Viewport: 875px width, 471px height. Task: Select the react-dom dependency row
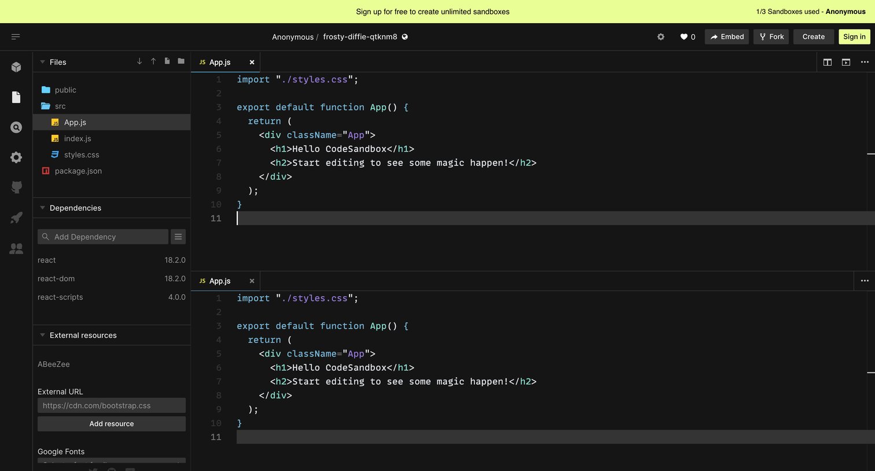click(x=112, y=278)
